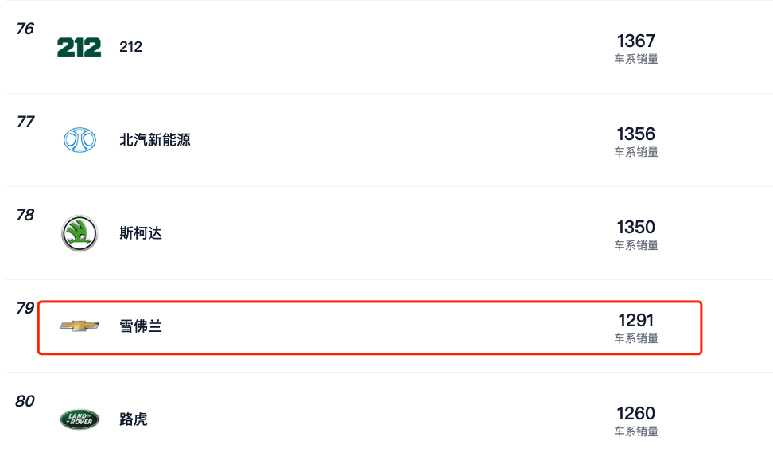Open the 北汽新能源 brand name
Screen dimensions: 773x460
coord(155,140)
